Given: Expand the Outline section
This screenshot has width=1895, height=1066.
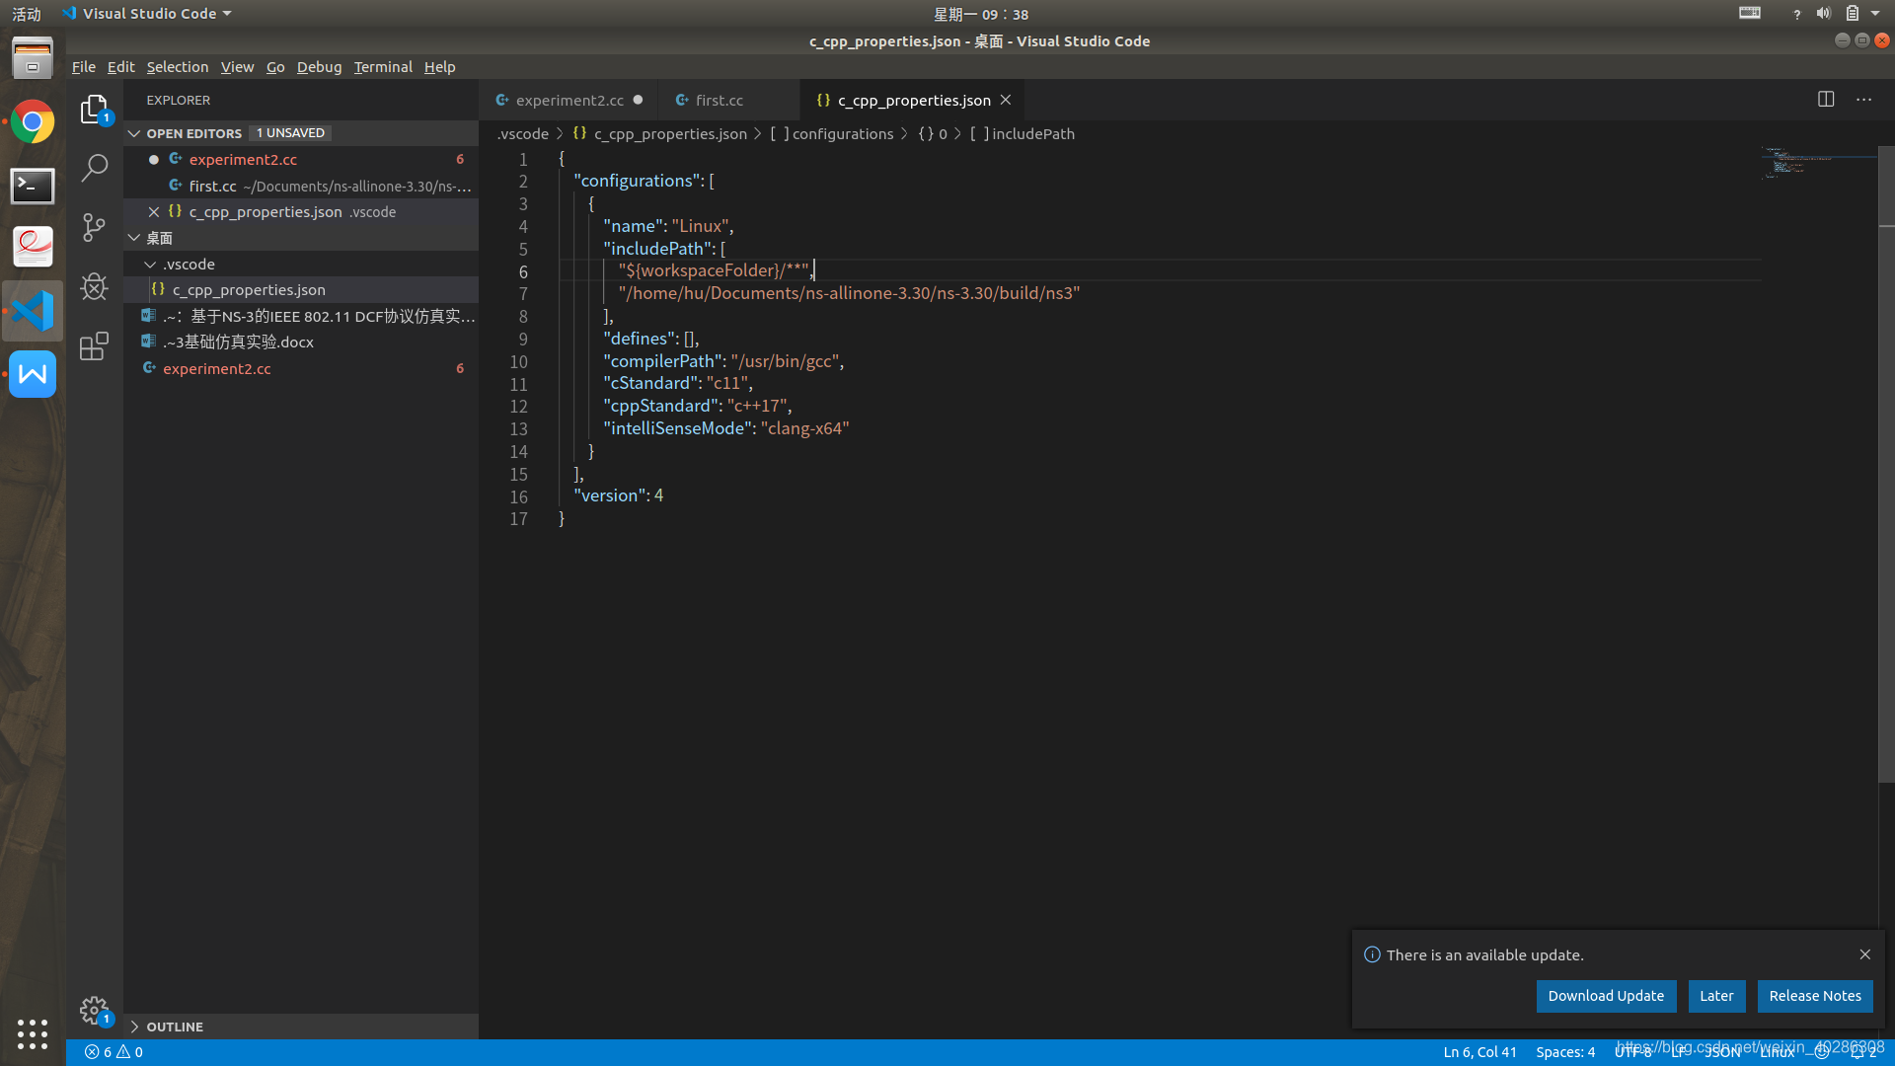Looking at the screenshot, I should 134,1027.
